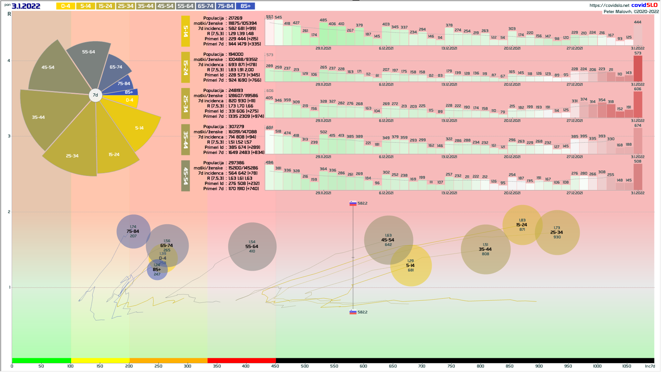Toggle the 25-34 age group legend
The height and width of the screenshot is (372, 661).
[x=126, y=6]
